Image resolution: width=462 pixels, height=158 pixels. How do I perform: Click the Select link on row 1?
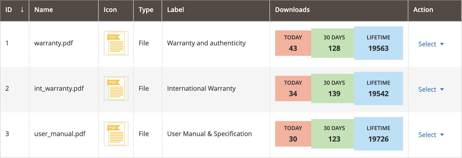427,44
